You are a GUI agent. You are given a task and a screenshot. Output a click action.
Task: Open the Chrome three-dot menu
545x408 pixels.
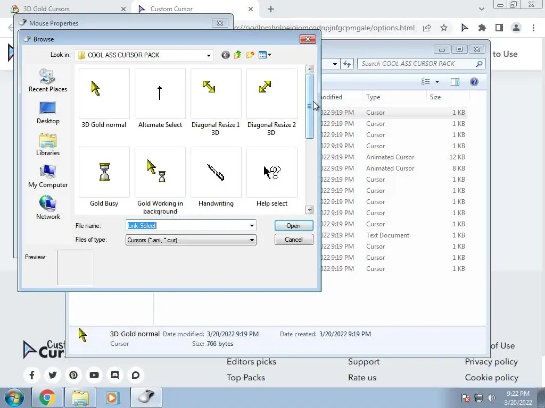(x=533, y=28)
